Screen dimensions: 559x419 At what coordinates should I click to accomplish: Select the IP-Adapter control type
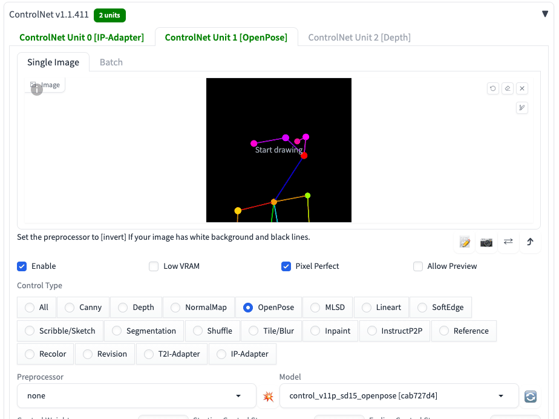(x=243, y=354)
